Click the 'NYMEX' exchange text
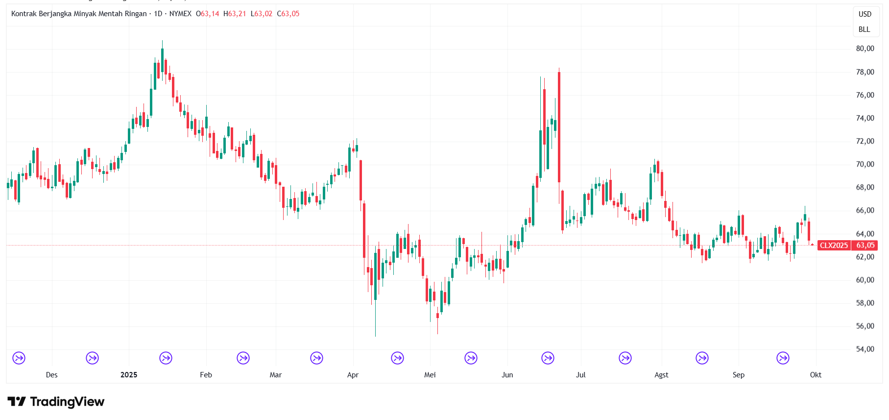The image size is (889, 420). coord(180,14)
